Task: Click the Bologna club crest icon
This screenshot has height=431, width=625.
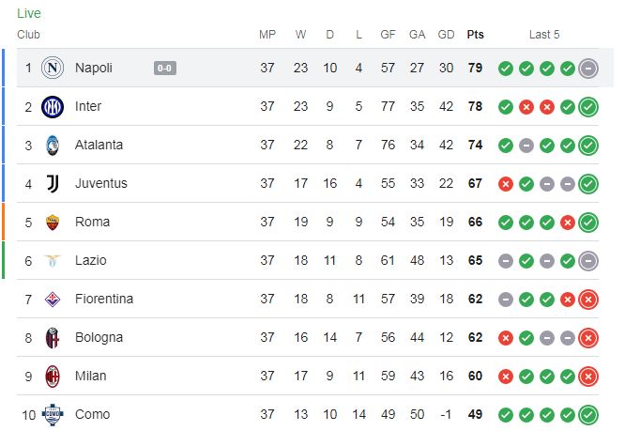Action: pyautogui.click(x=53, y=337)
